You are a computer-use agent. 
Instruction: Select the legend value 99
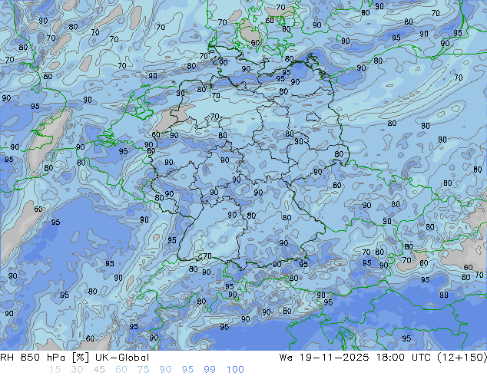(210, 370)
